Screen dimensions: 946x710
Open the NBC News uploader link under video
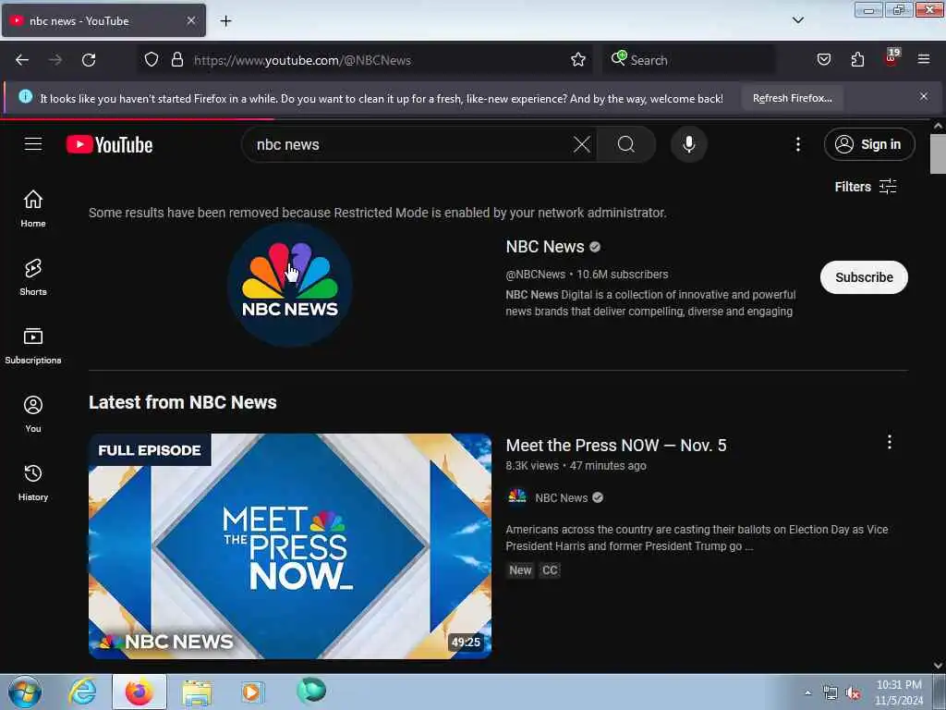[561, 498]
